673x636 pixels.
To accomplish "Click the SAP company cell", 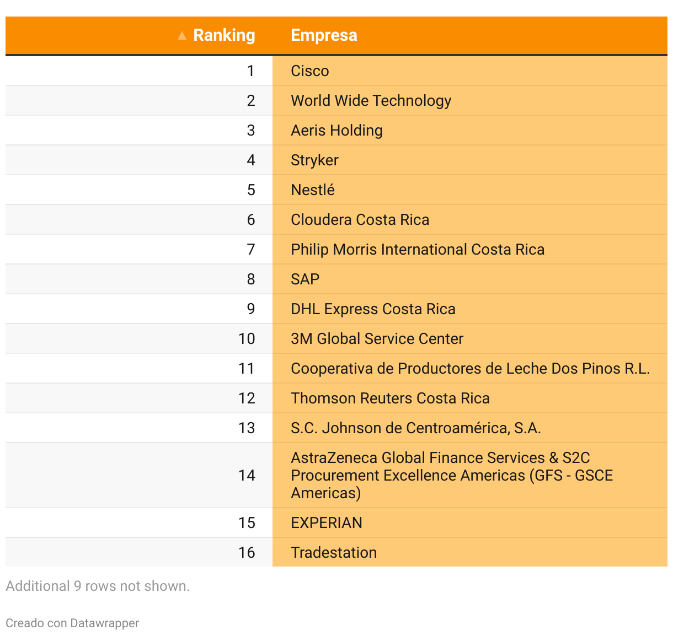I will 470,279.
